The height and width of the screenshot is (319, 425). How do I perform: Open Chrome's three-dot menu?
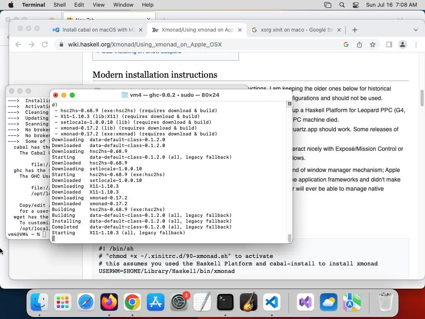coord(416,44)
